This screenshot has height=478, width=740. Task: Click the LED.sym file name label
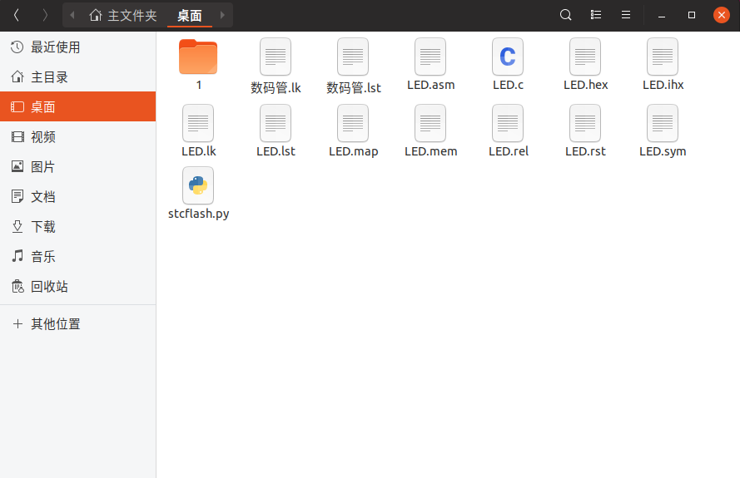click(663, 151)
